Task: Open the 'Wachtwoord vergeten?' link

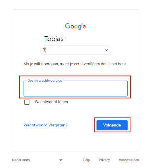Action: coord(45,125)
